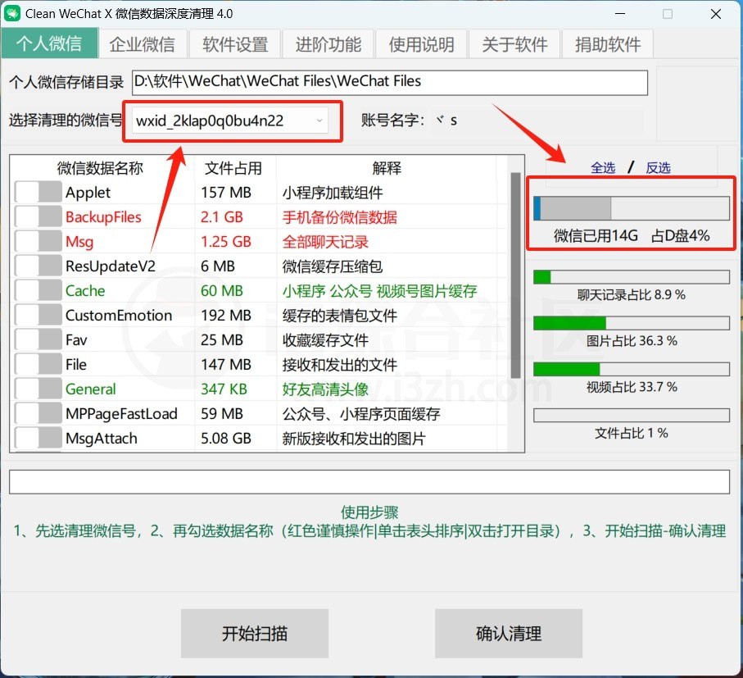Open the WeChat ID selection dropdown

(x=319, y=119)
